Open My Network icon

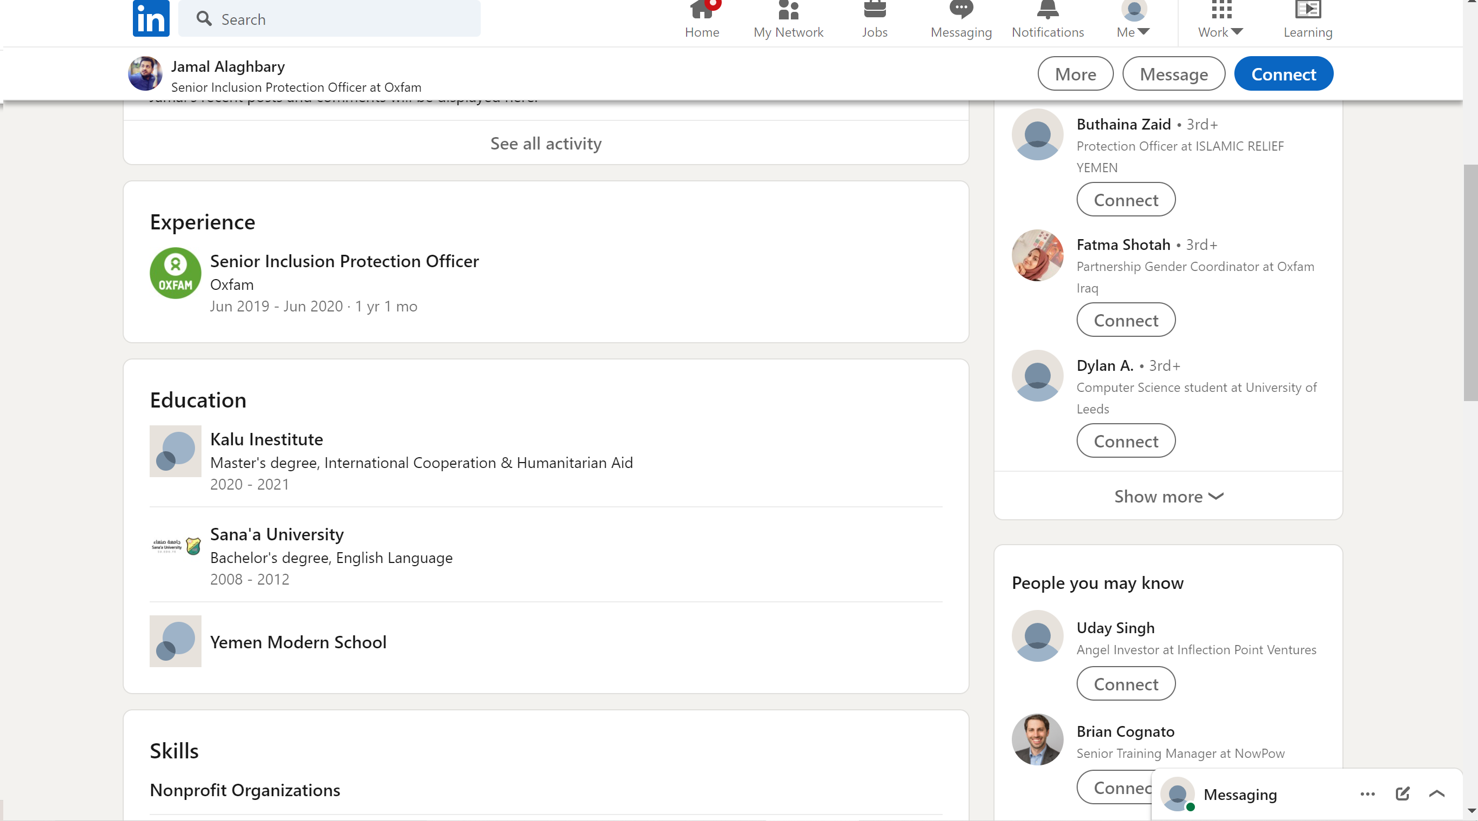pyautogui.click(x=788, y=10)
